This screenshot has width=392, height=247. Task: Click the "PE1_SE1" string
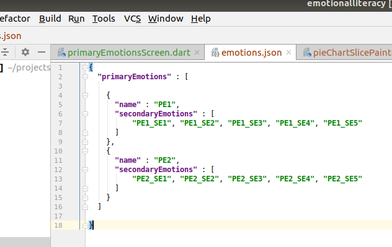[x=151, y=123]
